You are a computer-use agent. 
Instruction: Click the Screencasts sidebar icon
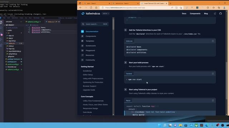tap(82, 46)
